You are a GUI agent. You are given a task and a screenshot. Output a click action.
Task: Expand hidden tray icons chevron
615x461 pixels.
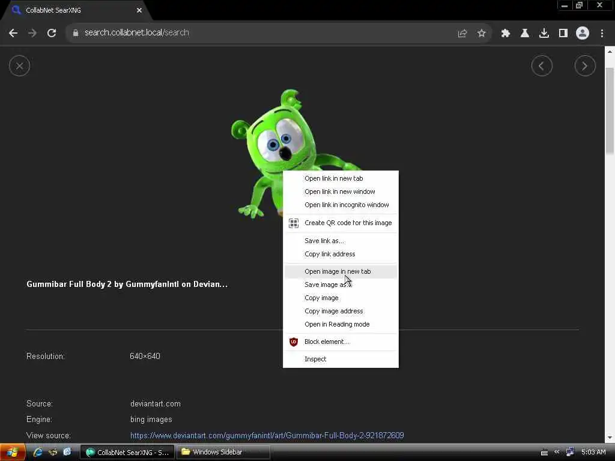[557, 452]
